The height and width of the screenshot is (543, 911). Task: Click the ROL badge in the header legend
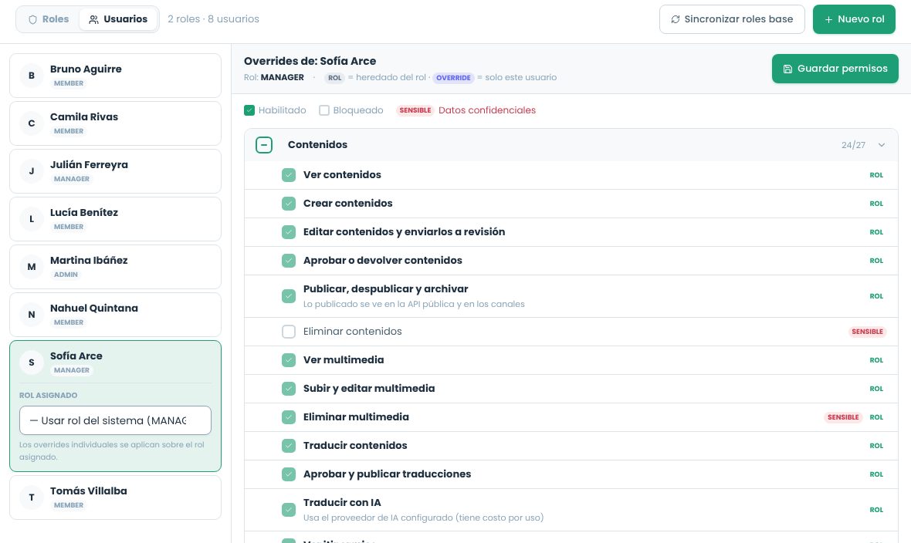(x=334, y=78)
